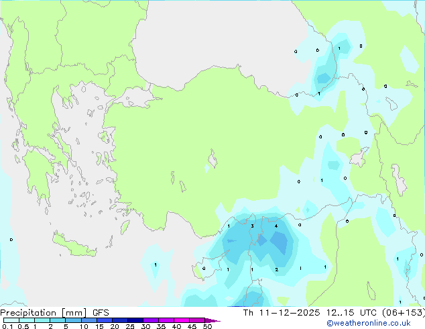Click the legend label '45'
This screenshot has height=329, width=425.
(x=192, y=326)
